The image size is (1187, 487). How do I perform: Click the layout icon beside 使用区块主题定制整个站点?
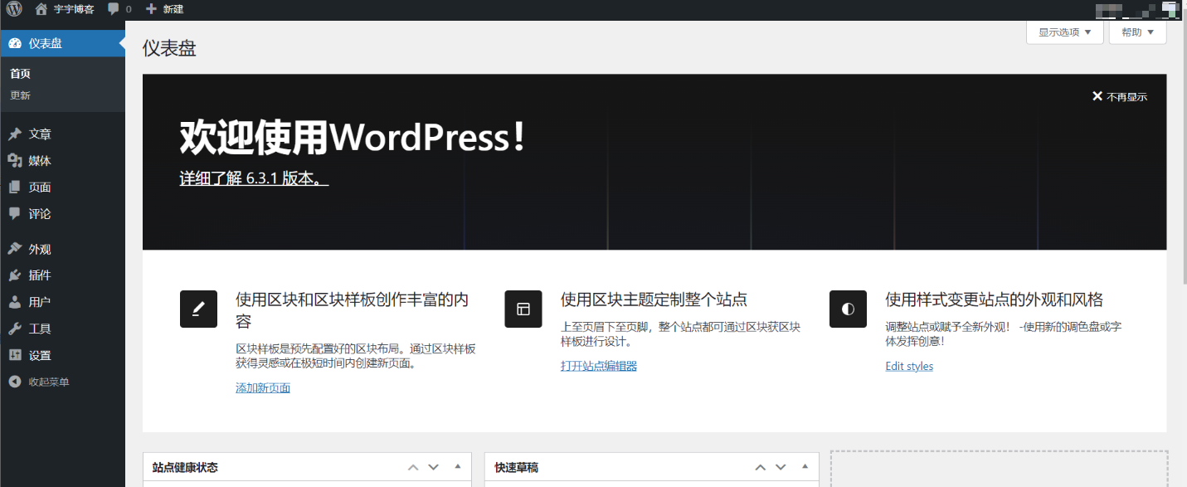(x=523, y=309)
